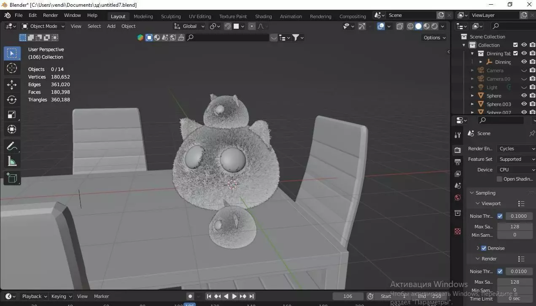This screenshot has width=536, height=306.
Task: Open the Scene properties tab
Action: coord(458,185)
